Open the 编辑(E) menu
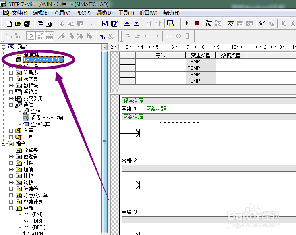This screenshot has width=296, height=235. pos(41,13)
